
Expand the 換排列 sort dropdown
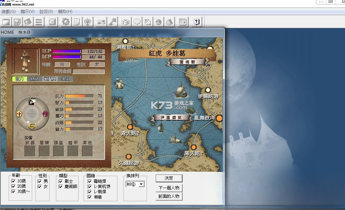[x=141, y=184]
